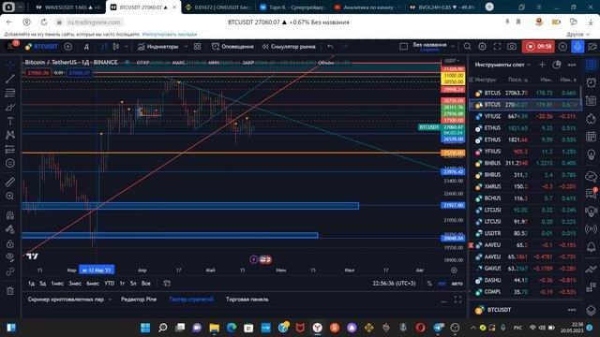The width and height of the screenshot is (600, 337).
Task: Open the alerts clock icon in right sidebar
Action: (592, 82)
